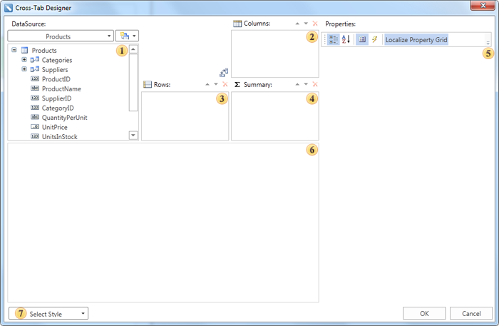Click the OK button
Image resolution: width=499 pixels, height=326 pixels.
424,313
